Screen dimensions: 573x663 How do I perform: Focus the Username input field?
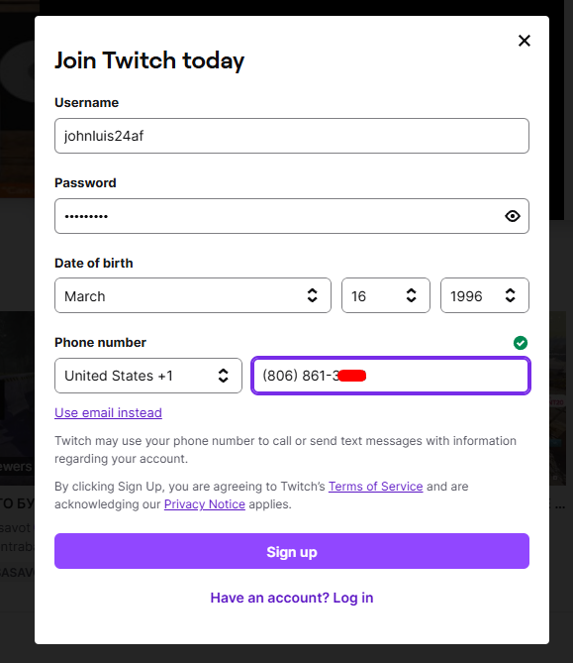click(291, 136)
